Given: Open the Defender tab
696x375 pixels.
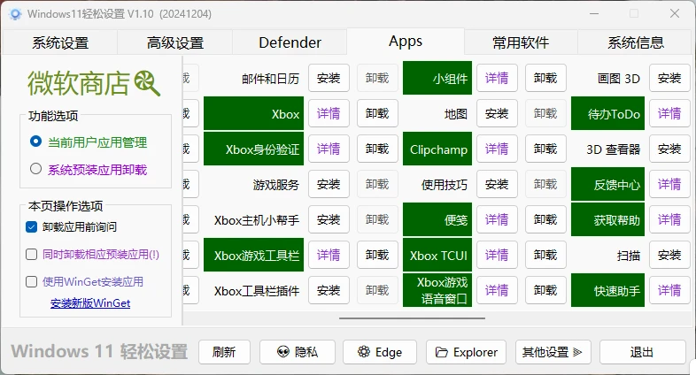Looking at the screenshot, I should (x=290, y=42).
